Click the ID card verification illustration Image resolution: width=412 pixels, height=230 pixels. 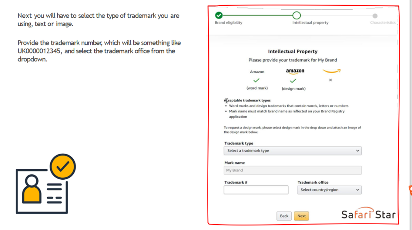click(46, 183)
